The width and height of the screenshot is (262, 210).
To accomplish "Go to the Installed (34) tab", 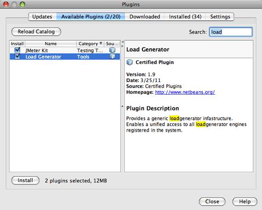I will [x=185, y=17].
